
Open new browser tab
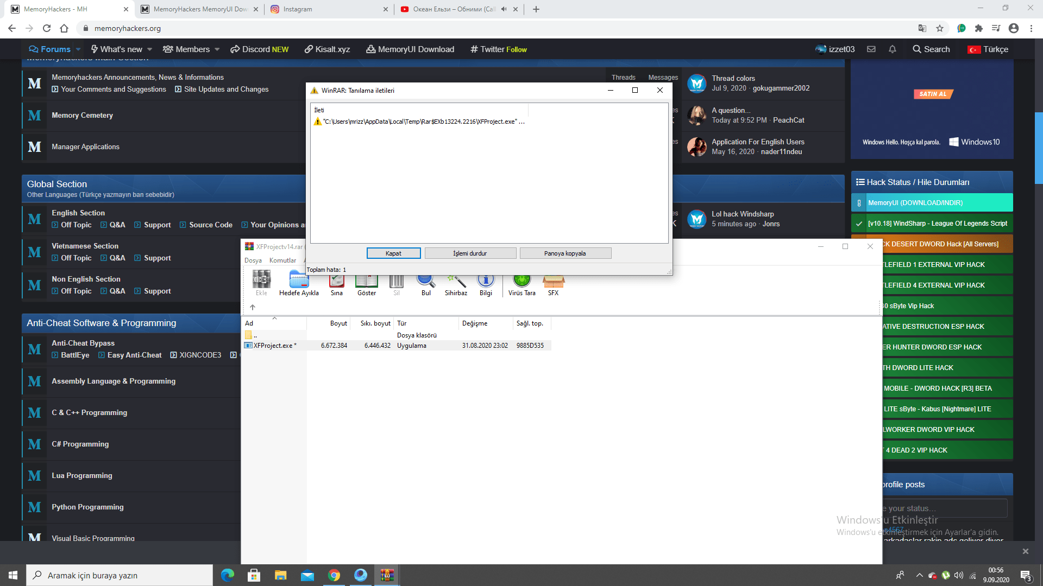coord(536,9)
